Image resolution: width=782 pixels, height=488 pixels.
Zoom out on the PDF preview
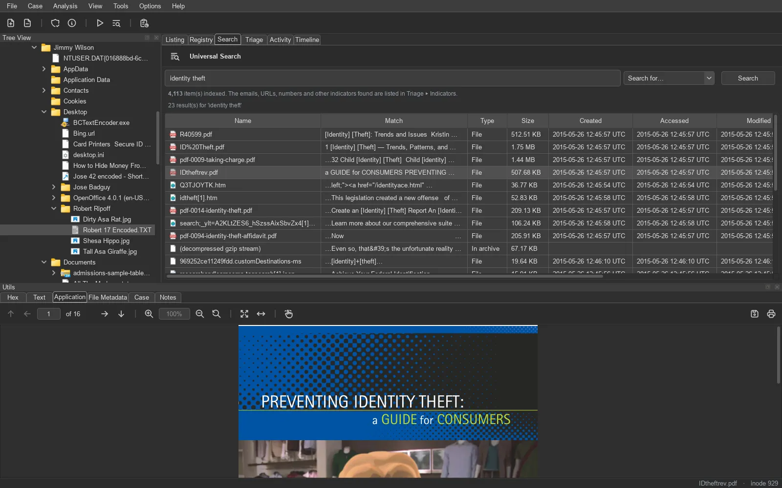click(x=200, y=314)
